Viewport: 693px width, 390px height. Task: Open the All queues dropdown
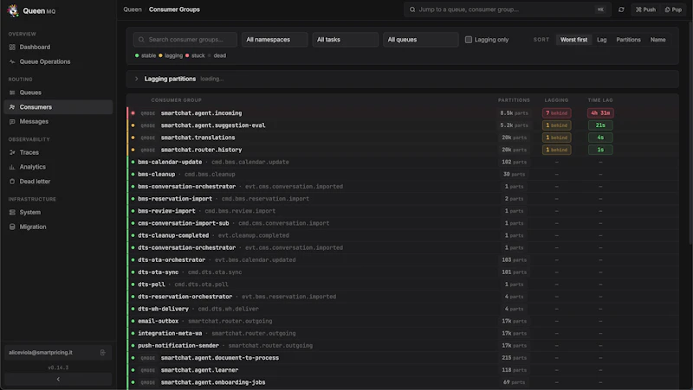421,40
